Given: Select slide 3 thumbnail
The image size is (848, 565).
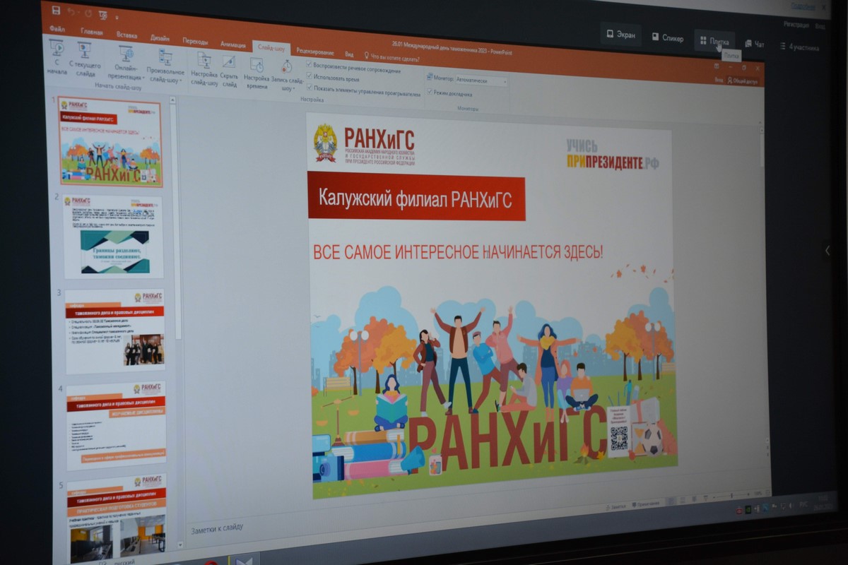Looking at the screenshot, I should pyautogui.click(x=115, y=331).
